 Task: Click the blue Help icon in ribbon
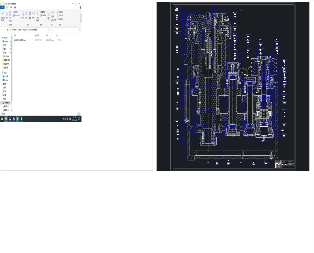[81, 7]
